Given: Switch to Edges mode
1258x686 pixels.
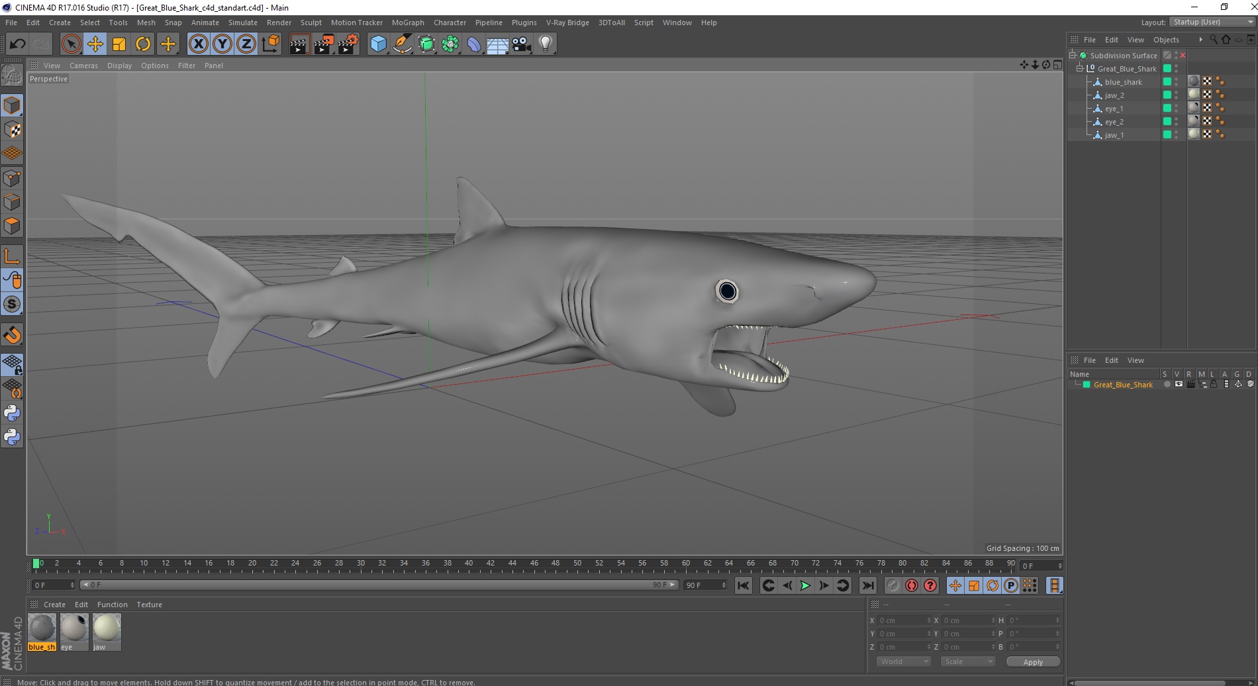Looking at the screenshot, I should point(12,202).
